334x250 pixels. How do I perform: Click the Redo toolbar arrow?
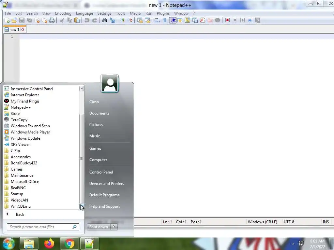(95, 21)
